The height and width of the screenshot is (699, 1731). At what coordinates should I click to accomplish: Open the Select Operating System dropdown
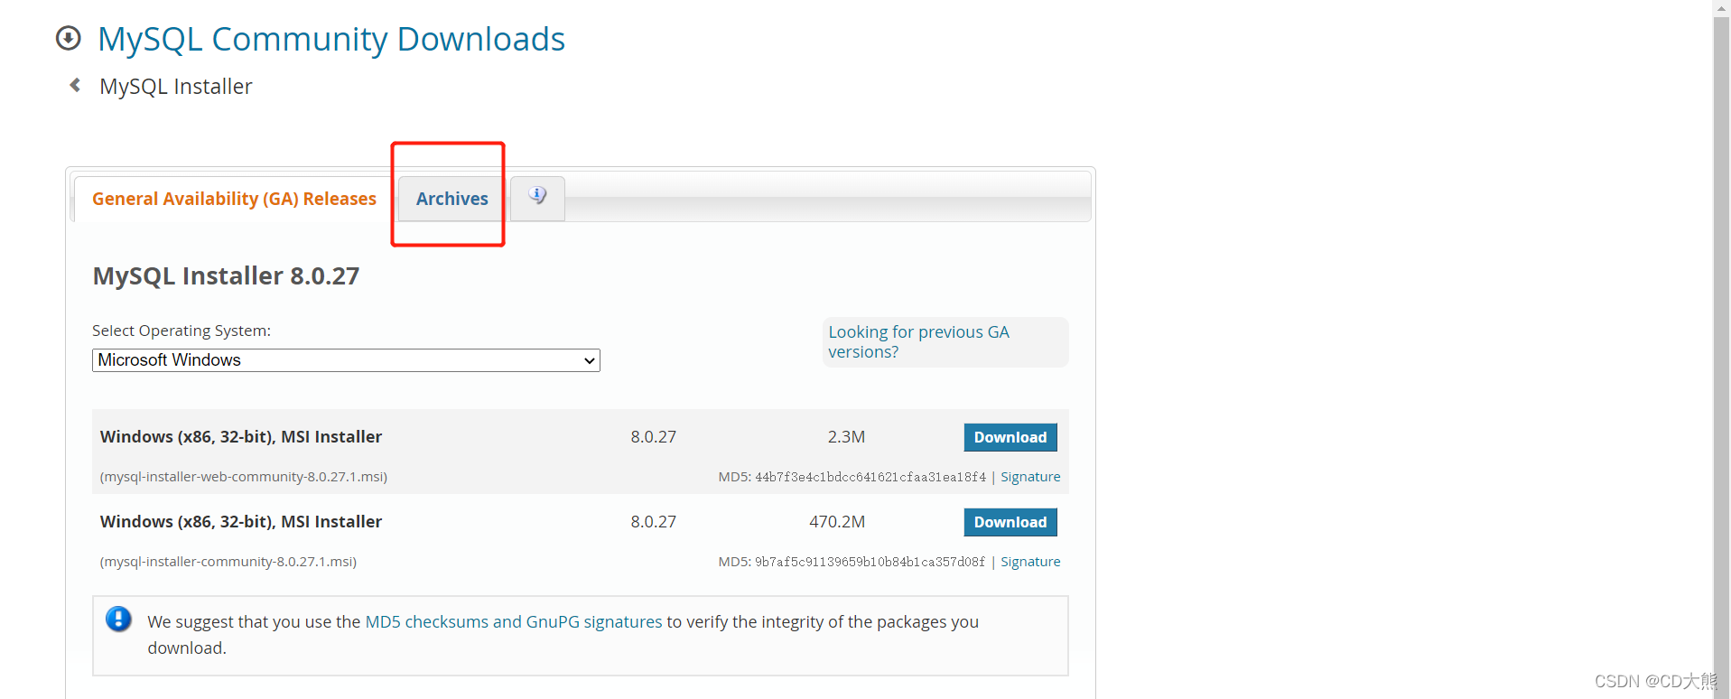point(346,360)
